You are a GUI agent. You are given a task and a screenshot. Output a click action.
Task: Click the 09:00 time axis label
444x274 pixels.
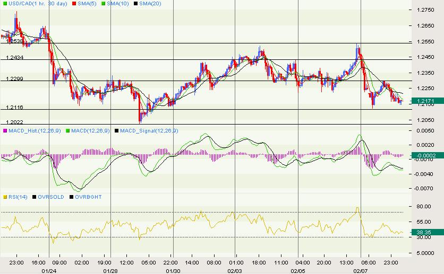click(x=59, y=263)
